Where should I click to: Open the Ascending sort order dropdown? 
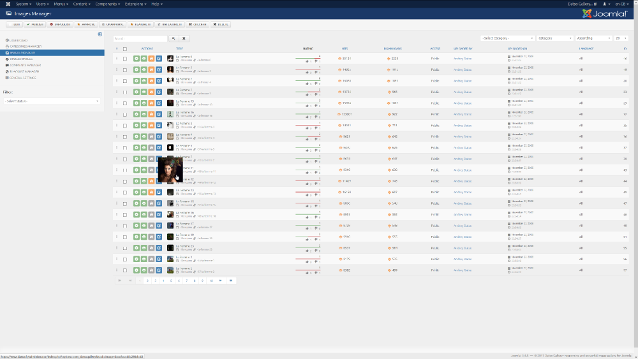pos(592,38)
